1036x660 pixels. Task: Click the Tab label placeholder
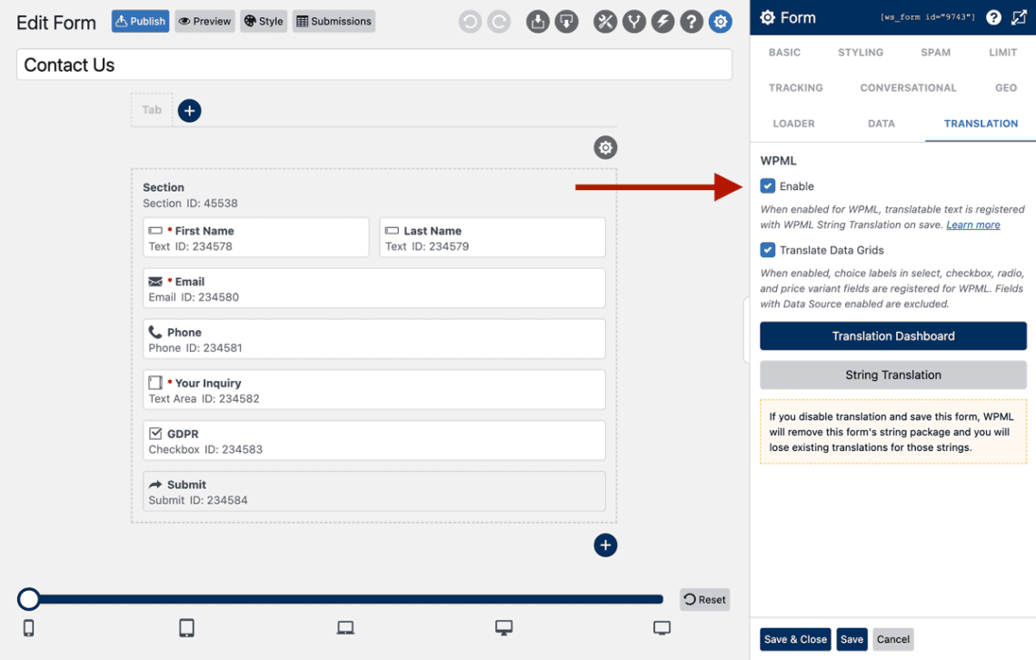152,110
